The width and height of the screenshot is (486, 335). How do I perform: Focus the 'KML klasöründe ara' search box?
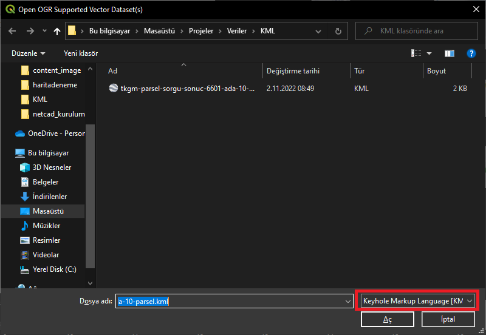point(417,31)
